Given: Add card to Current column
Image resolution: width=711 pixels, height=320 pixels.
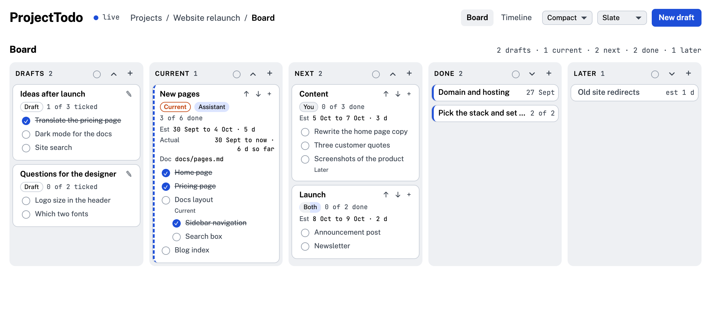Looking at the screenshot, I should (270, 73).
